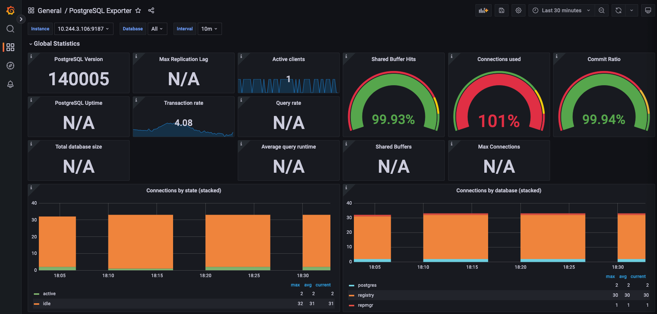Toggle the postgres series in legend
This screenshot has height=314, width=657.
tap(367, 285)
